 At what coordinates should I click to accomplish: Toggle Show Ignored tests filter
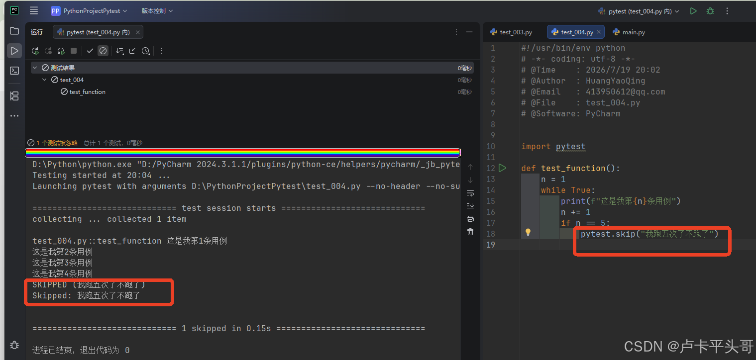103,51
